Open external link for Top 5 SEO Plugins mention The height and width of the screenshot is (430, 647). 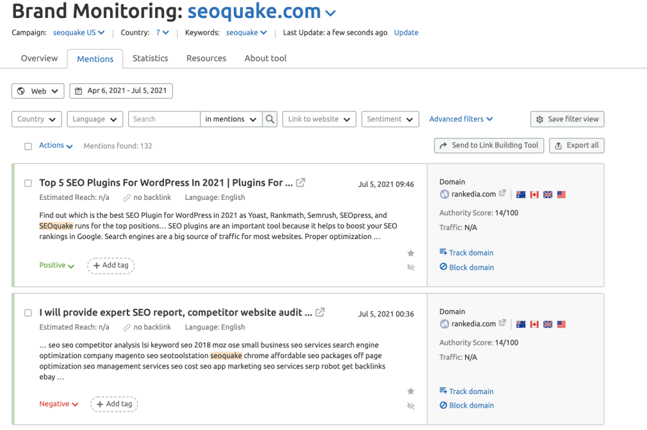(300, 183)
